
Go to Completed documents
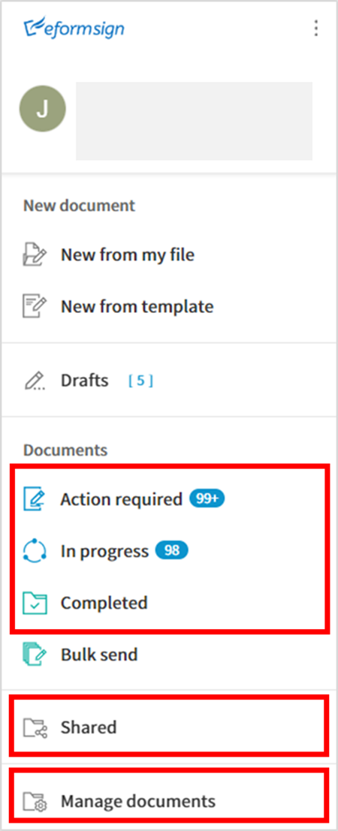coord(104,603)
